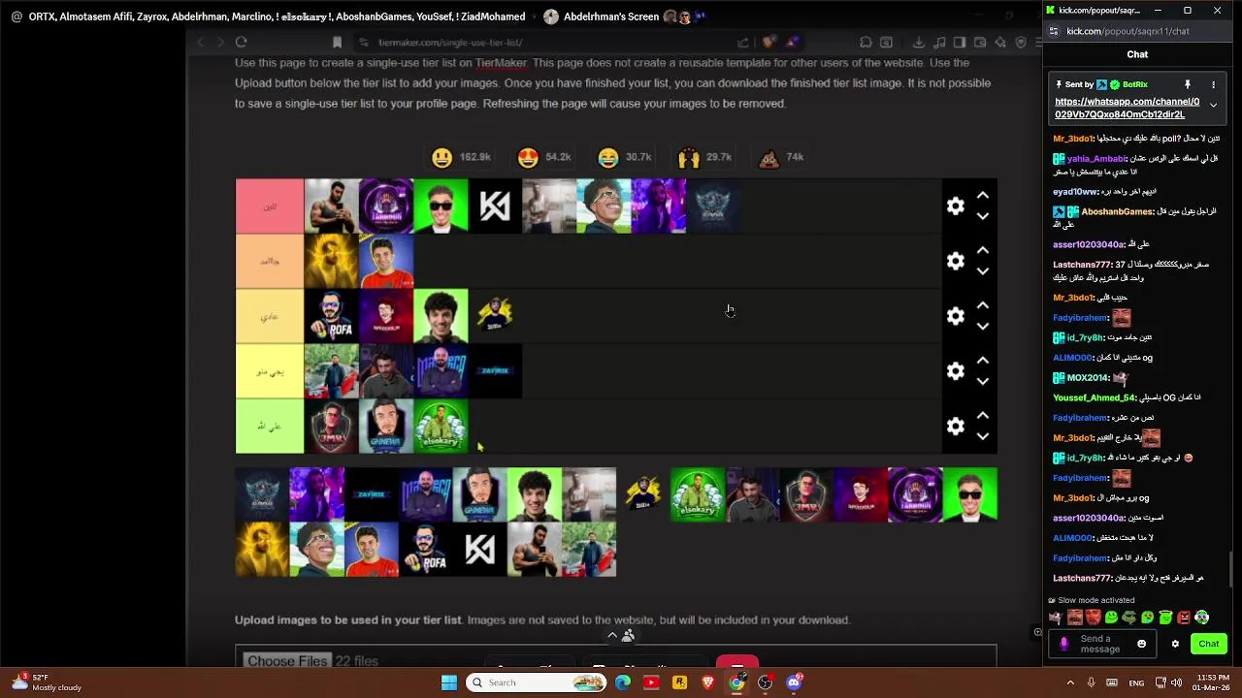
Task: Click purple microphone icon in message box
Action: click(x=1064, y=644)
